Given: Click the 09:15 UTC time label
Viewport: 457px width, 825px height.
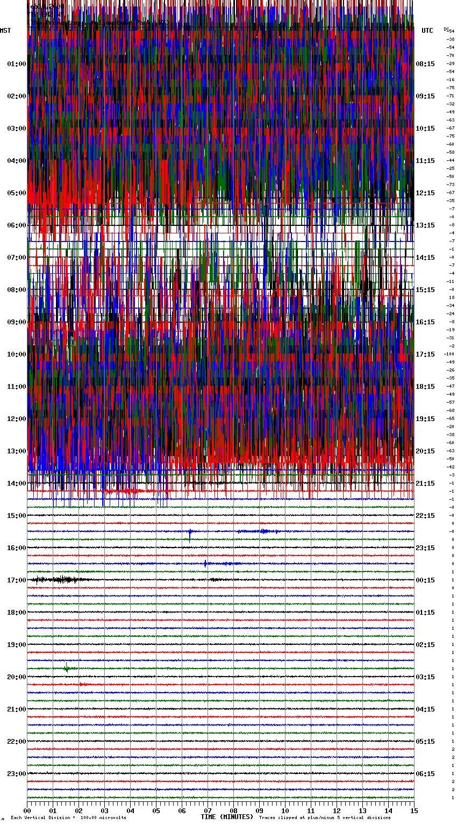Looking at the screenshot, I should coord(425,96).
